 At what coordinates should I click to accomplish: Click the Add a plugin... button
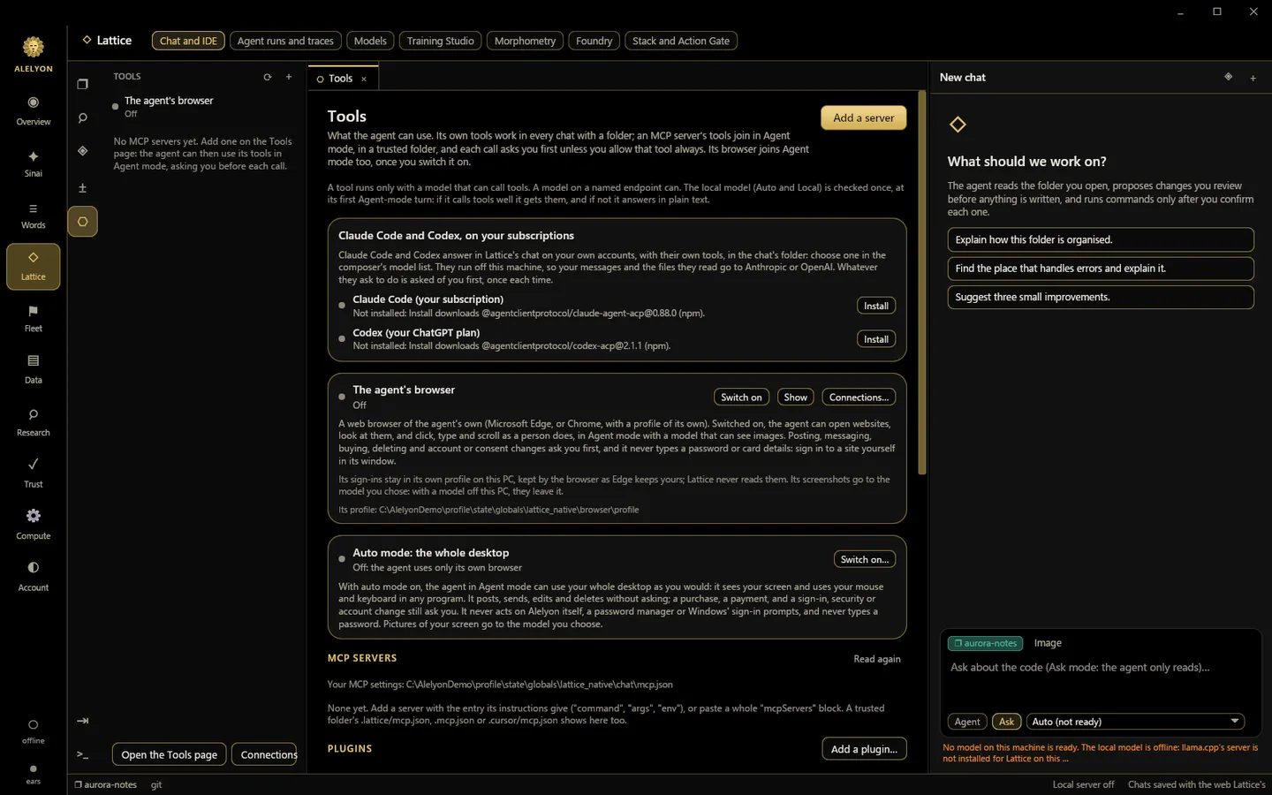click(x=864, y=749)
